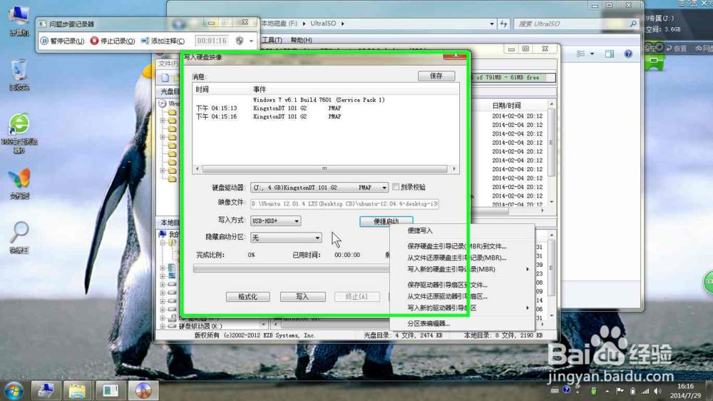713x401 pixels.
Task: Open the magnifier desktop icon
Action: point(19,238)
